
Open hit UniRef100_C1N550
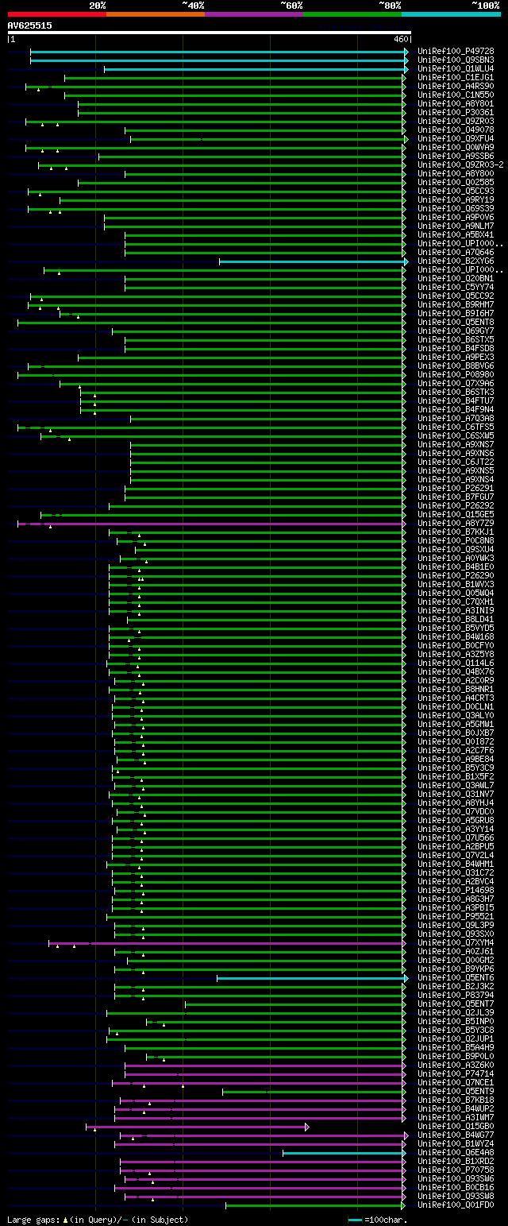click(x=456, y=95)
